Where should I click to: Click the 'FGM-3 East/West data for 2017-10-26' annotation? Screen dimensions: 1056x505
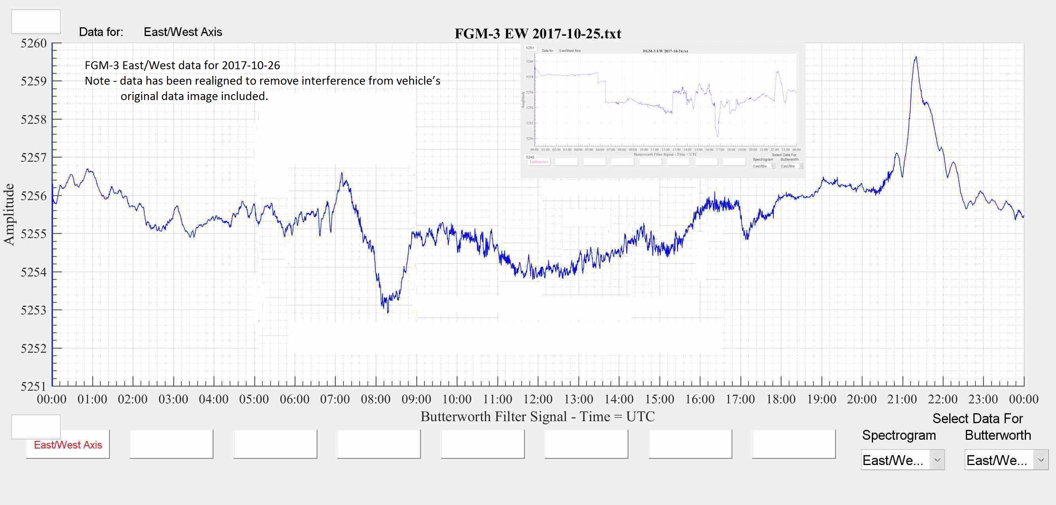[x=182, y=65]
